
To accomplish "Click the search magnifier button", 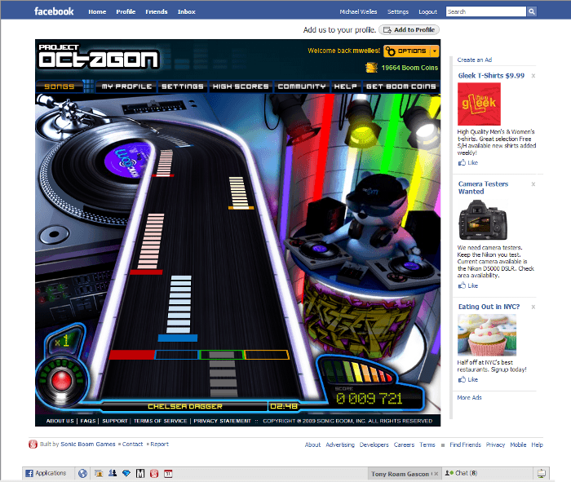I will pos(531,11).
